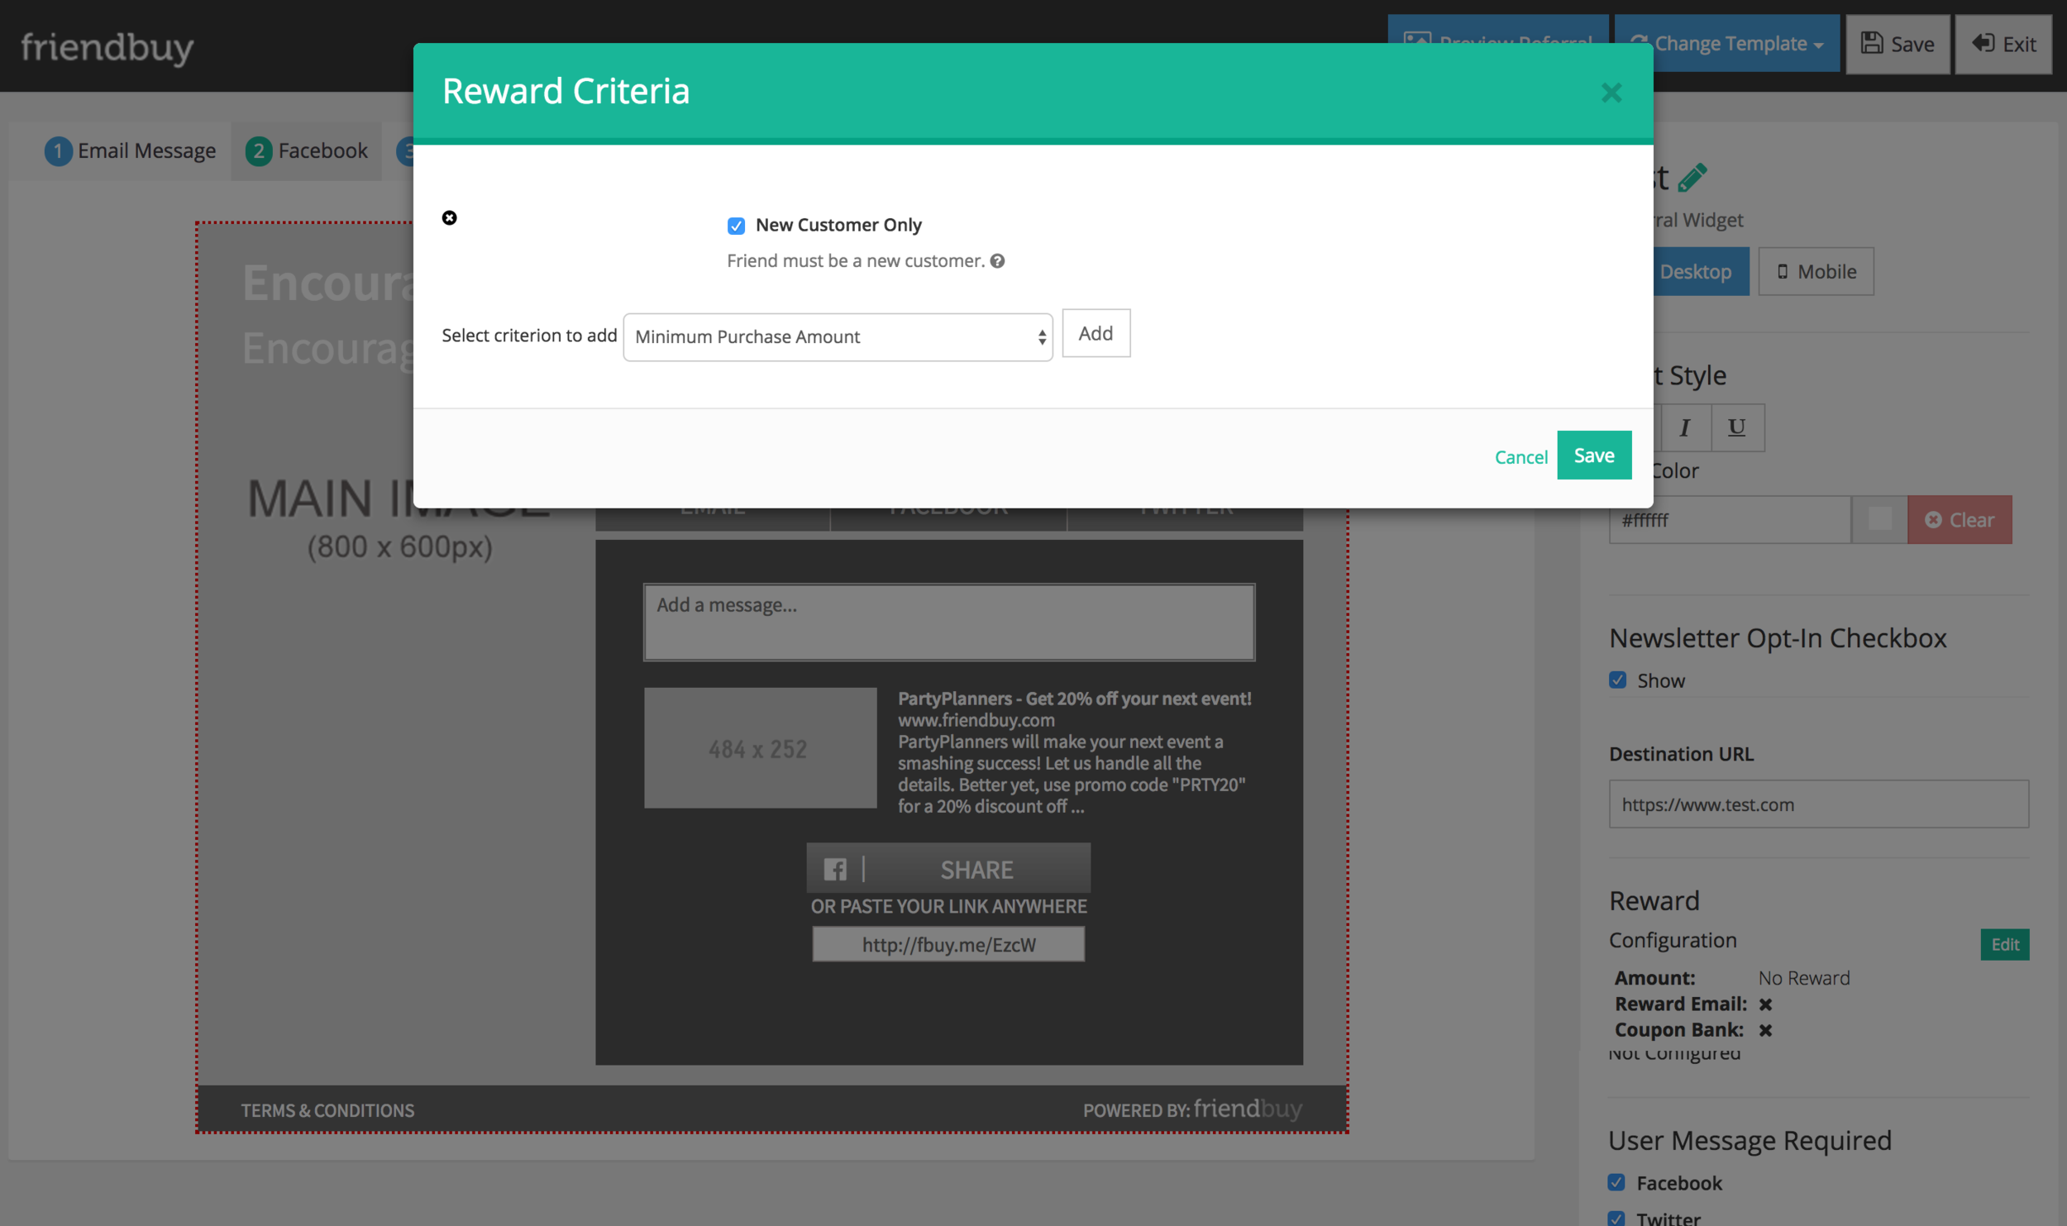
Task: Click the Destination URL field
Action: (x=1818, y=804)
